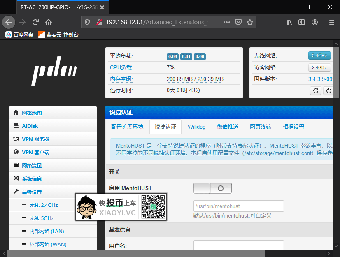Toggle the 2.4GHz wireless network button
This screenshot has height=257, width=340.
tap(319, 55)
